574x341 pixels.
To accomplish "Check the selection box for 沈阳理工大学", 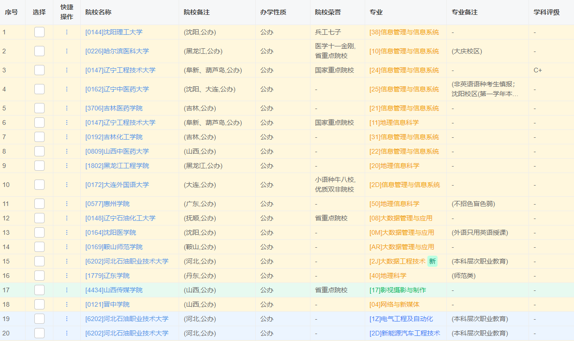I will click(x=39, y=32).
